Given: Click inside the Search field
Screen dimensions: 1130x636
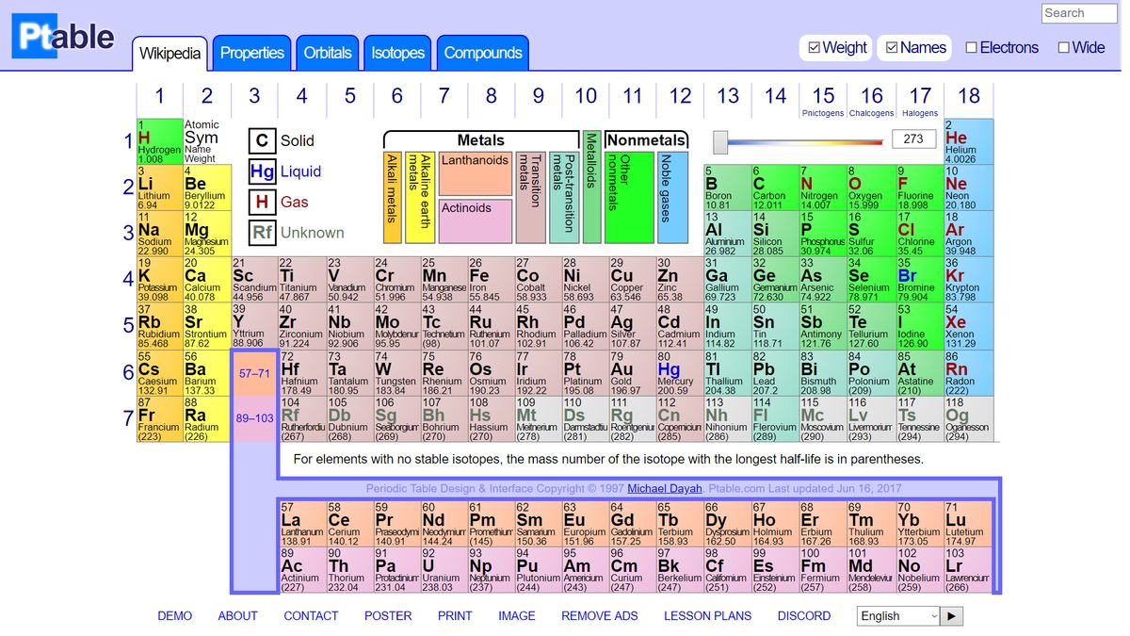Looking at the screenshot, I should pyautogui.click(x=1077, y=13).
